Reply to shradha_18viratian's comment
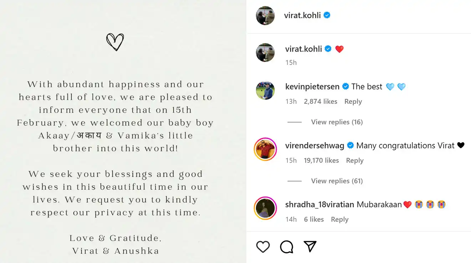 click(x=340, y=220)
